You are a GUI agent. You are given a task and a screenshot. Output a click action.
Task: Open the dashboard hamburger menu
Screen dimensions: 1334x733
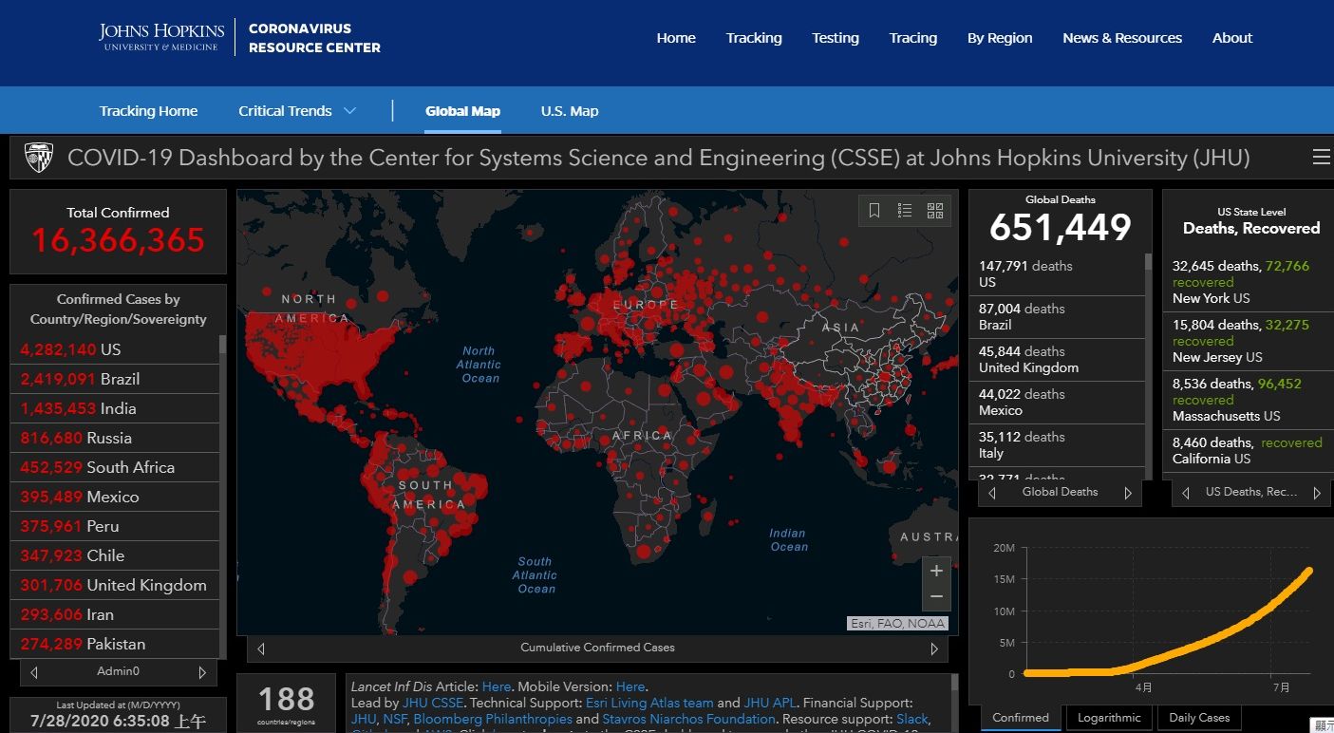(x=1321, y=157)
